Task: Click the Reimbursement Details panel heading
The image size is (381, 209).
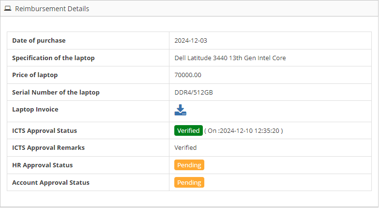Action: tap(52, 9)
